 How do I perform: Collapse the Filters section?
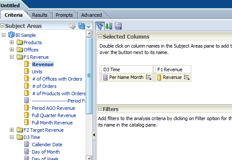[x=100, y=109]
